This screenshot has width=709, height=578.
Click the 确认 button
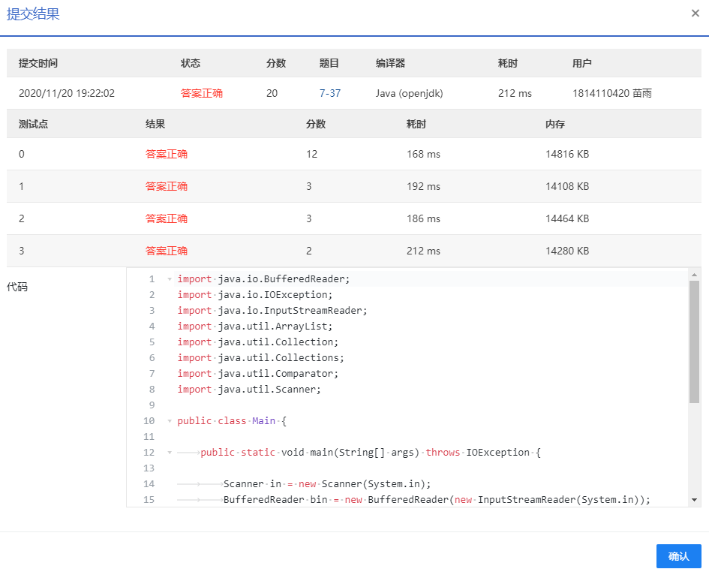(x=678, y=556)
